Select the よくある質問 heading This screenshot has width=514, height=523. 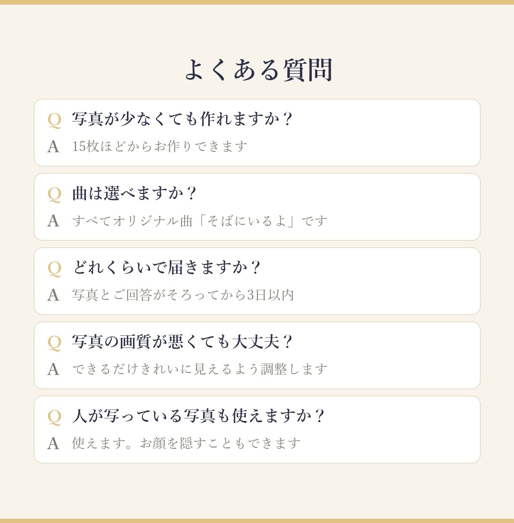259,70
